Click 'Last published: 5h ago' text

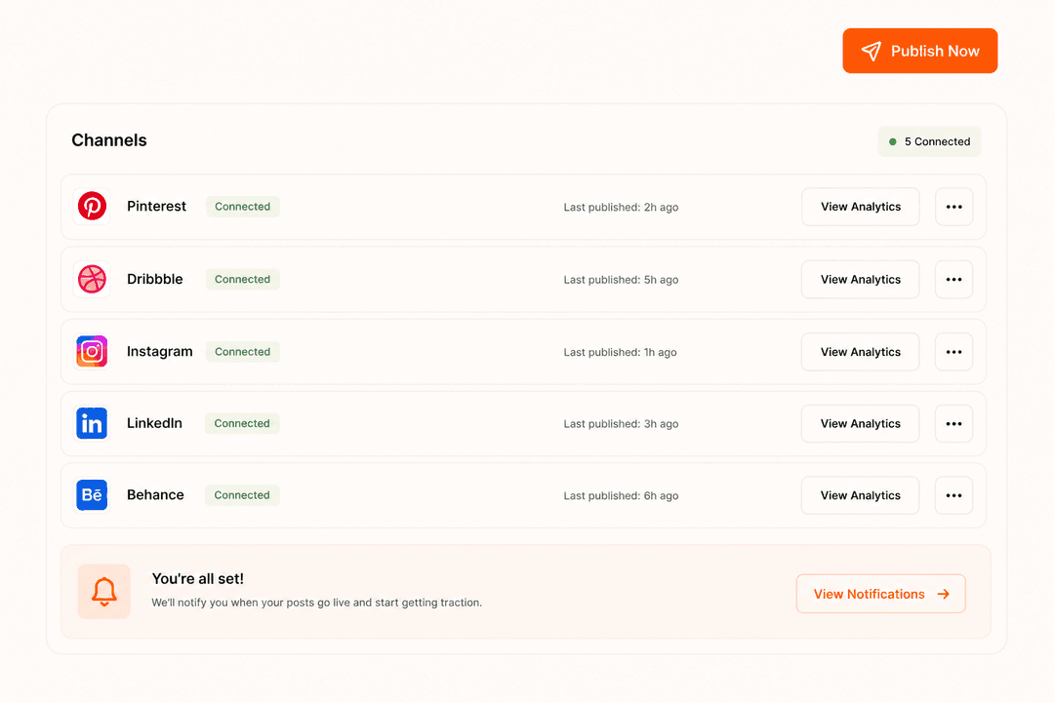click(x=621, y=280)
